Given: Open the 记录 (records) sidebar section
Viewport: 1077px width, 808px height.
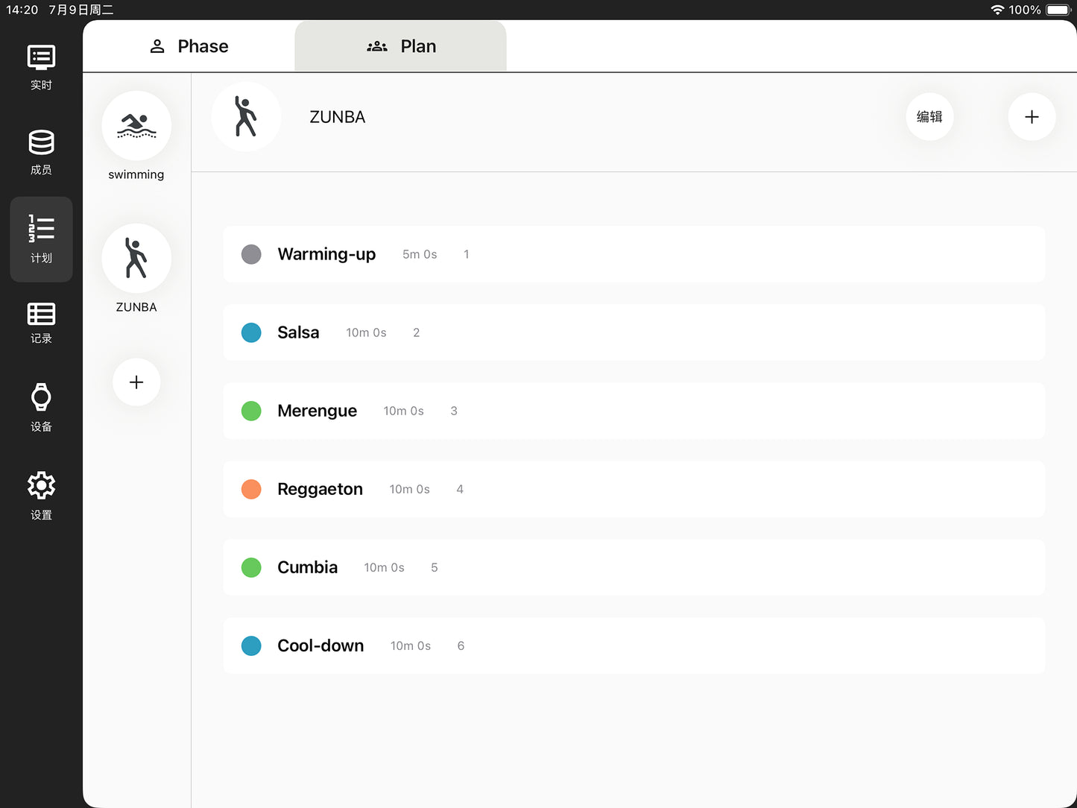Looking at the screenshot, I should coord(41,323).
